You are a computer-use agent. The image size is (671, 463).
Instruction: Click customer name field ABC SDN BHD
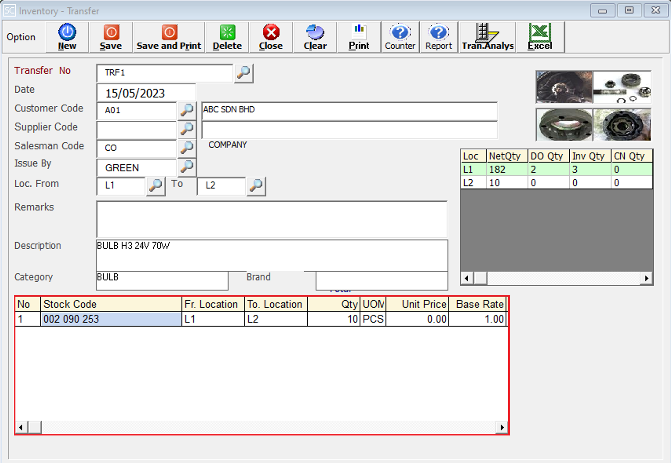click(349, 111)
